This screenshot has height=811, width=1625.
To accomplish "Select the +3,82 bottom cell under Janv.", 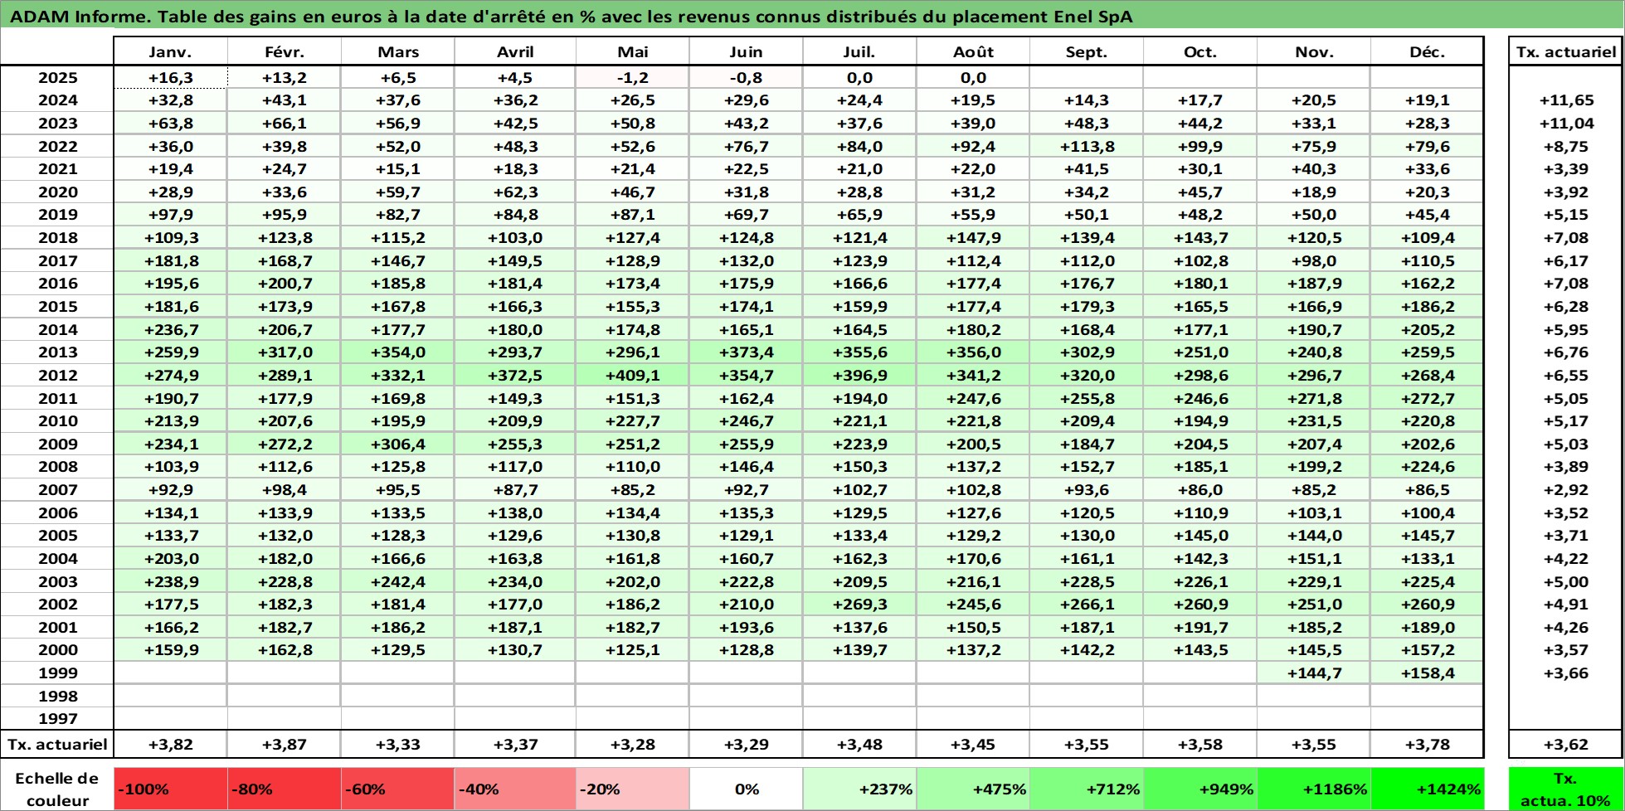I will point(170,744).
